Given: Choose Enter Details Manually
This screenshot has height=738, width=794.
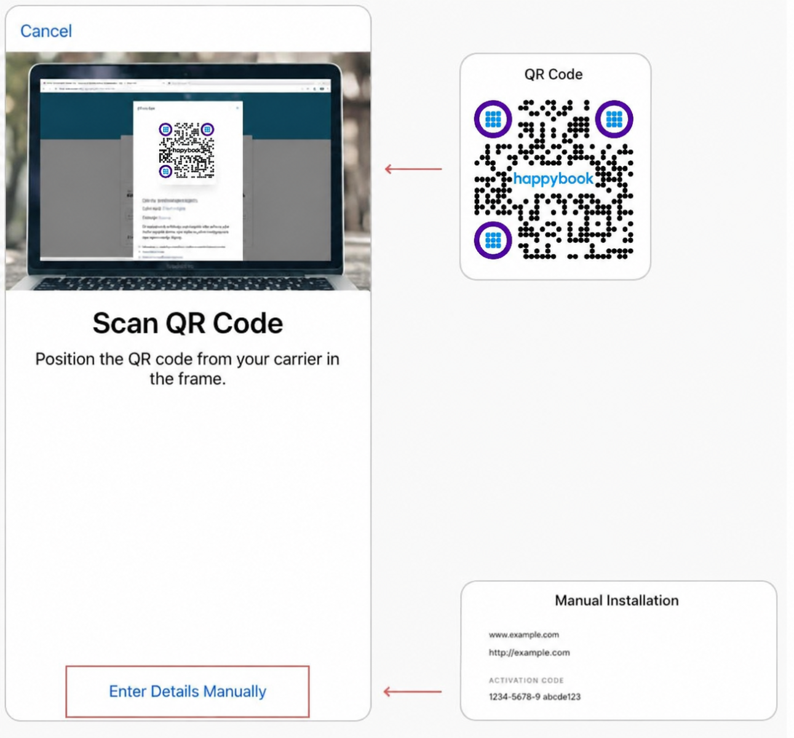Looking at the screenshot, I should pyautogui.click(x=188, y=691).
